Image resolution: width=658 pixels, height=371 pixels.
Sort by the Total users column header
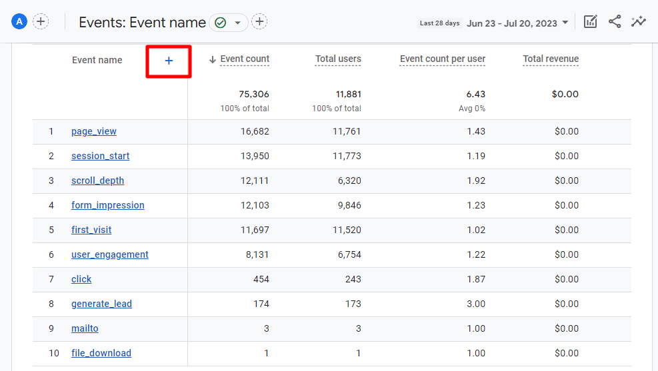pyautogui.click(x=338, y=59)
